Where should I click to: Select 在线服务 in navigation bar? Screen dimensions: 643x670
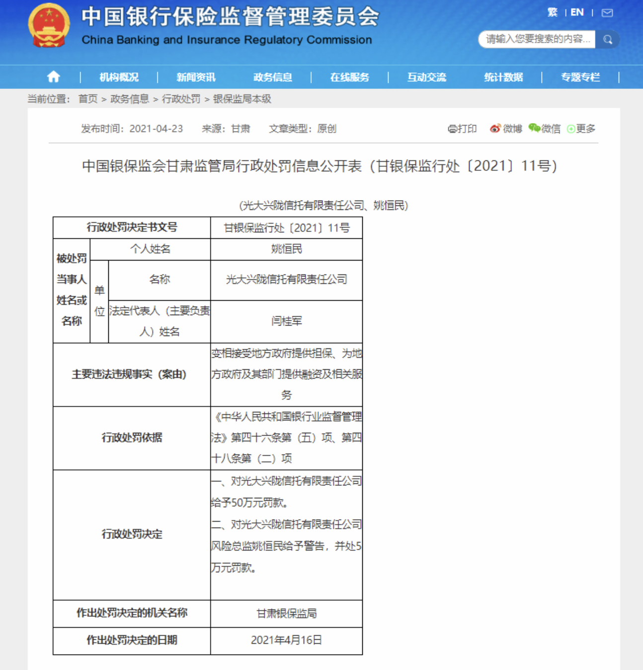click(350, 77)
